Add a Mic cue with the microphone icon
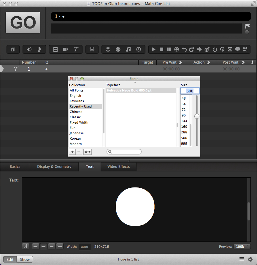Screen dimensions: 257x265 (39, 50)
